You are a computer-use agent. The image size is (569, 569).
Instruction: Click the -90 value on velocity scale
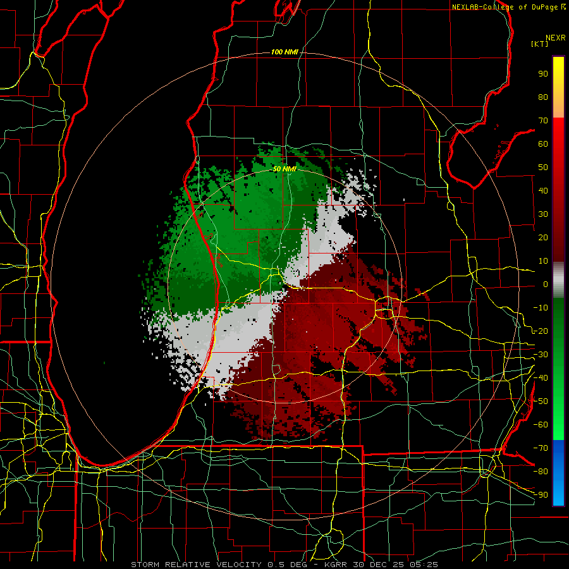541,495
